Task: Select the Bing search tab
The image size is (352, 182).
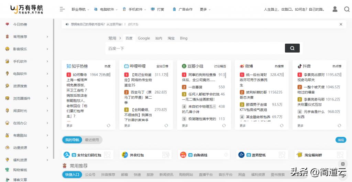Action: [x=184, y=38]
